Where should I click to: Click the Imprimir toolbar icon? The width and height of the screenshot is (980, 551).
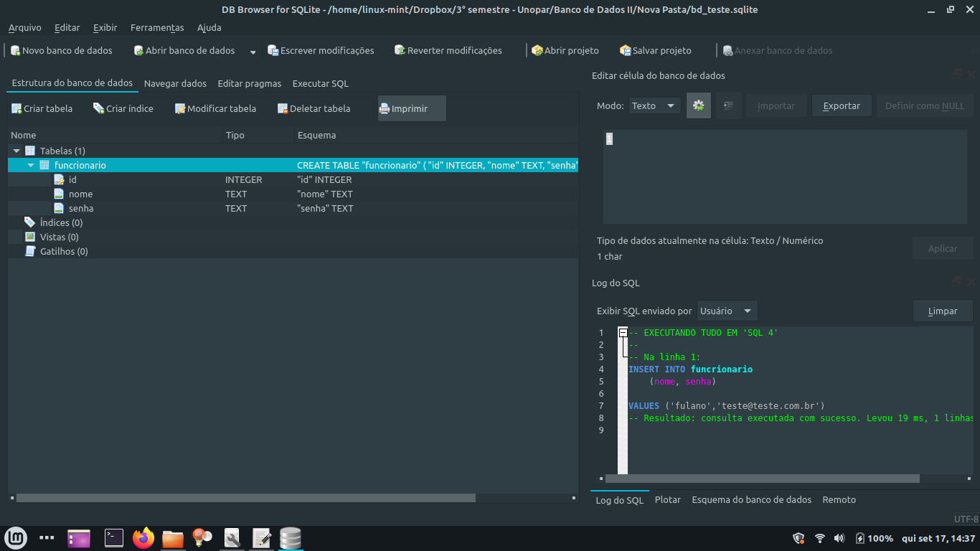click(x=404, y=108)
